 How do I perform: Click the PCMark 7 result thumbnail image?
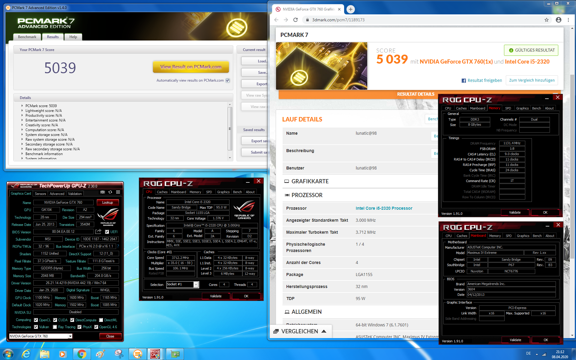click(322, 66)
